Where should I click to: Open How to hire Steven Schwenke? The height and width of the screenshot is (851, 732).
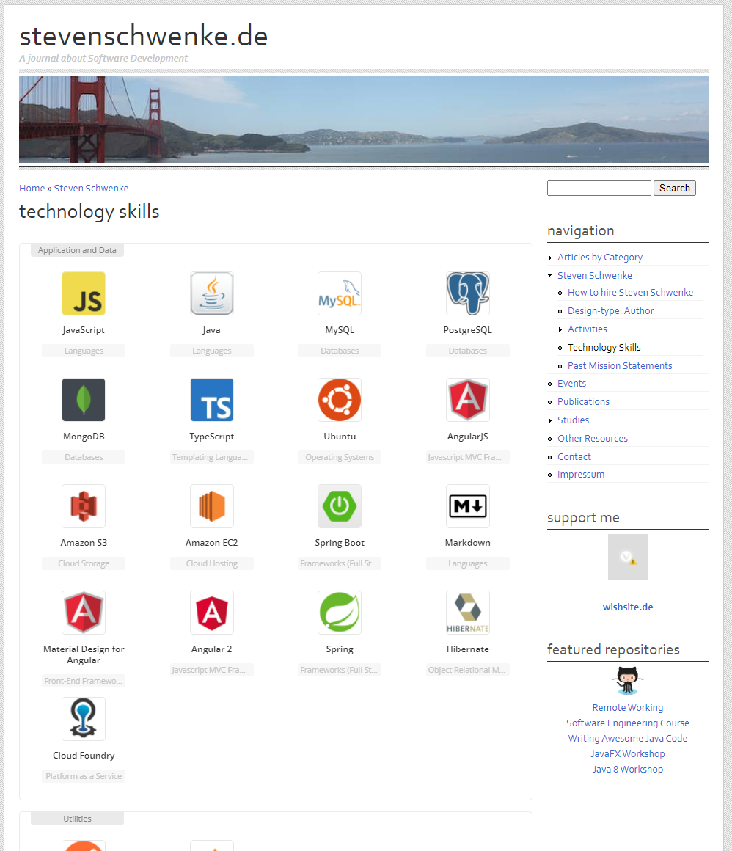[x=630, y=292]
